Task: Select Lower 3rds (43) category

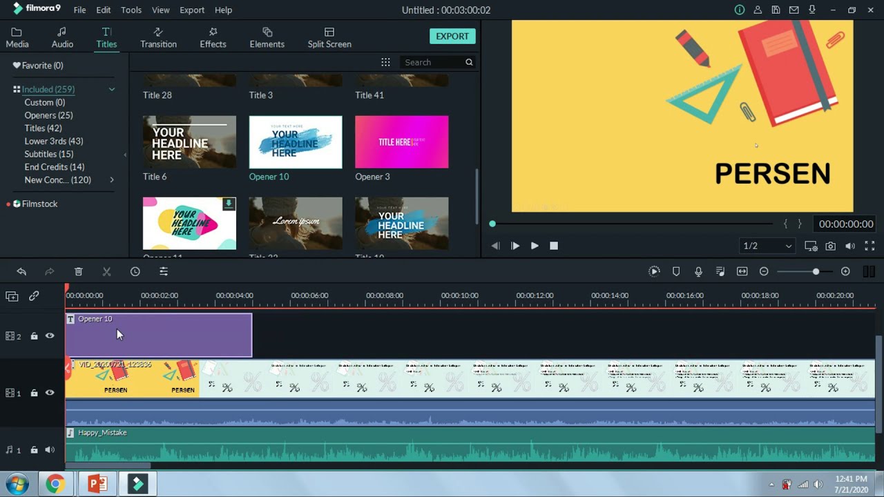Action: point(54,141)
